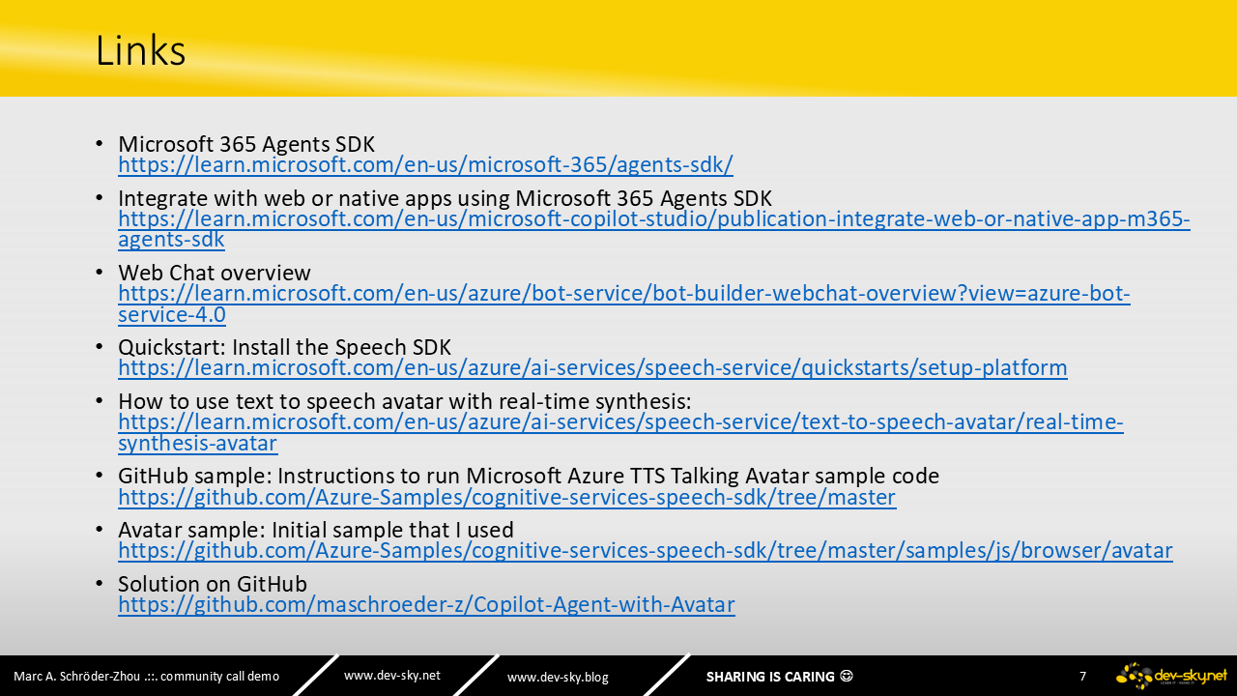The height and width of the screenshot is (696, 1237).
Task: Click the "Web Chat overview" bullet heading
Action: 215,273
